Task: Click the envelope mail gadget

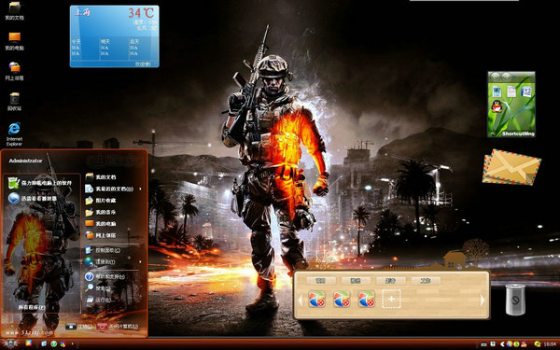Action: [511, 167]
